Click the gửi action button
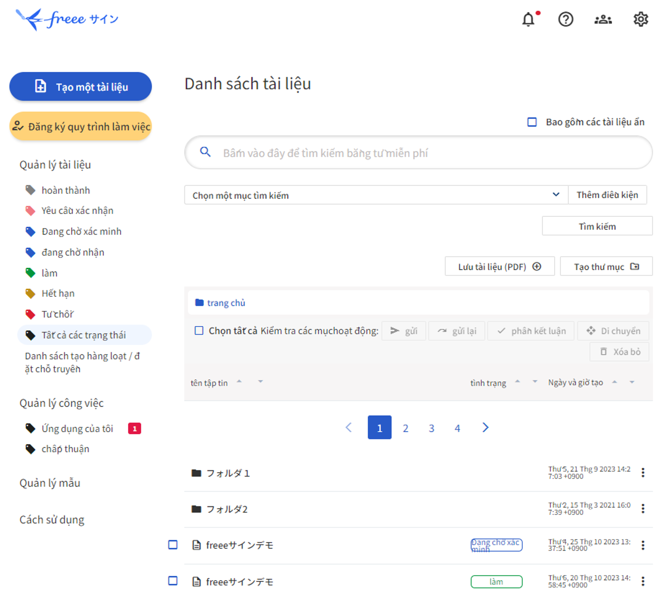663x595 pixels. pos(404,331)
